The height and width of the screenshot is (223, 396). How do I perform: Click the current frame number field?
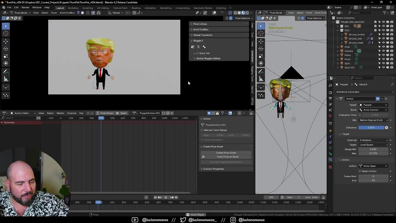tap(272, 198)
